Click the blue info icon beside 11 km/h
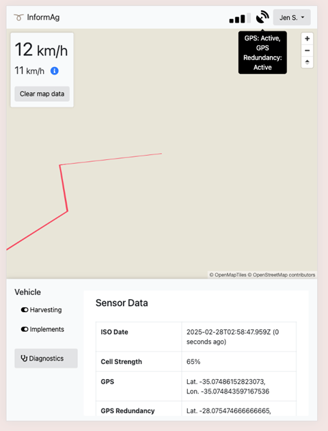This screenshot has width=328, height=431. (x=55, y=71)
